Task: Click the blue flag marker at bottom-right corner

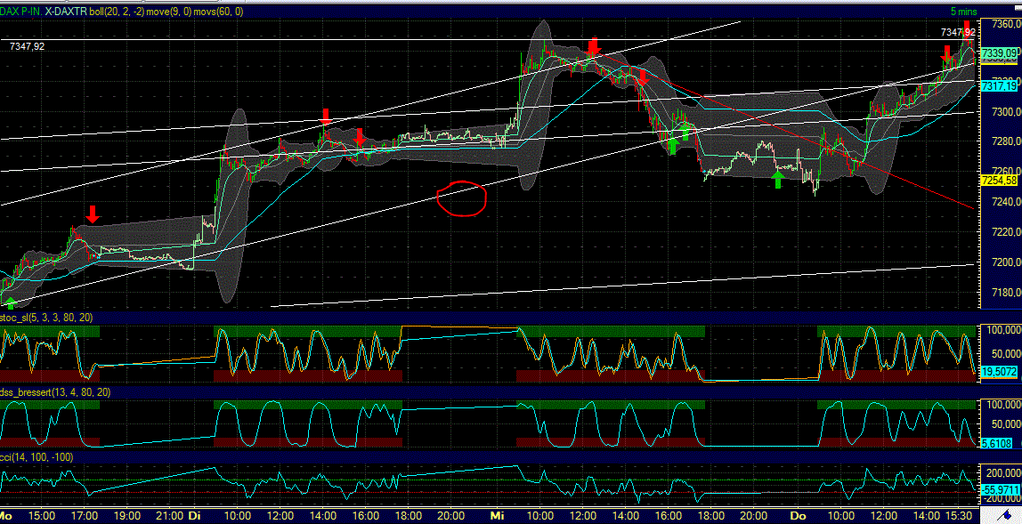Action: point(1009,514)
